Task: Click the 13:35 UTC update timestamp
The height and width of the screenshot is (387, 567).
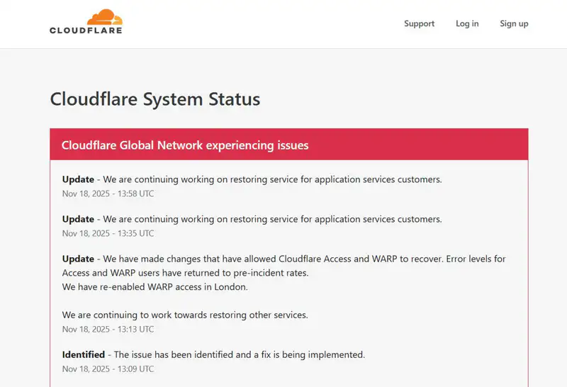Action: (108, 233)
